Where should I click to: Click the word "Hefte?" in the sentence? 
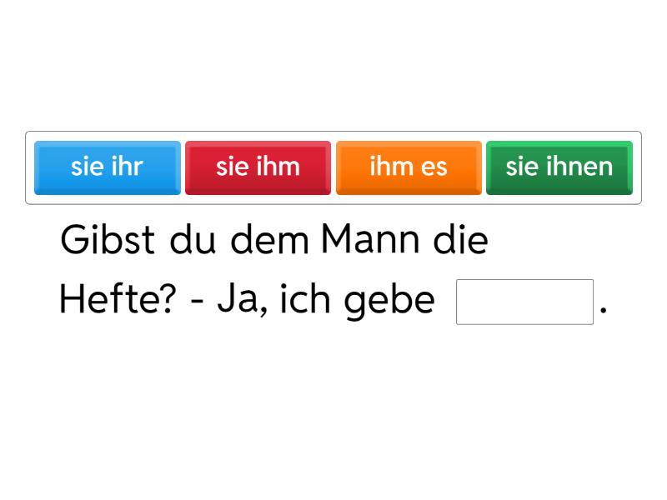pyautogui.click(x=118, y=299)
